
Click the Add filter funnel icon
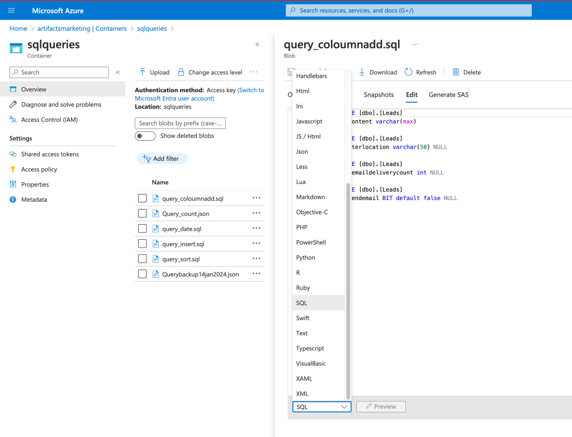pyautogui.click(x=146, y=159)
